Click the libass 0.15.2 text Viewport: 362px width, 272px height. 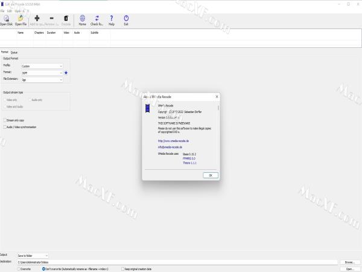tap(189, 154)
